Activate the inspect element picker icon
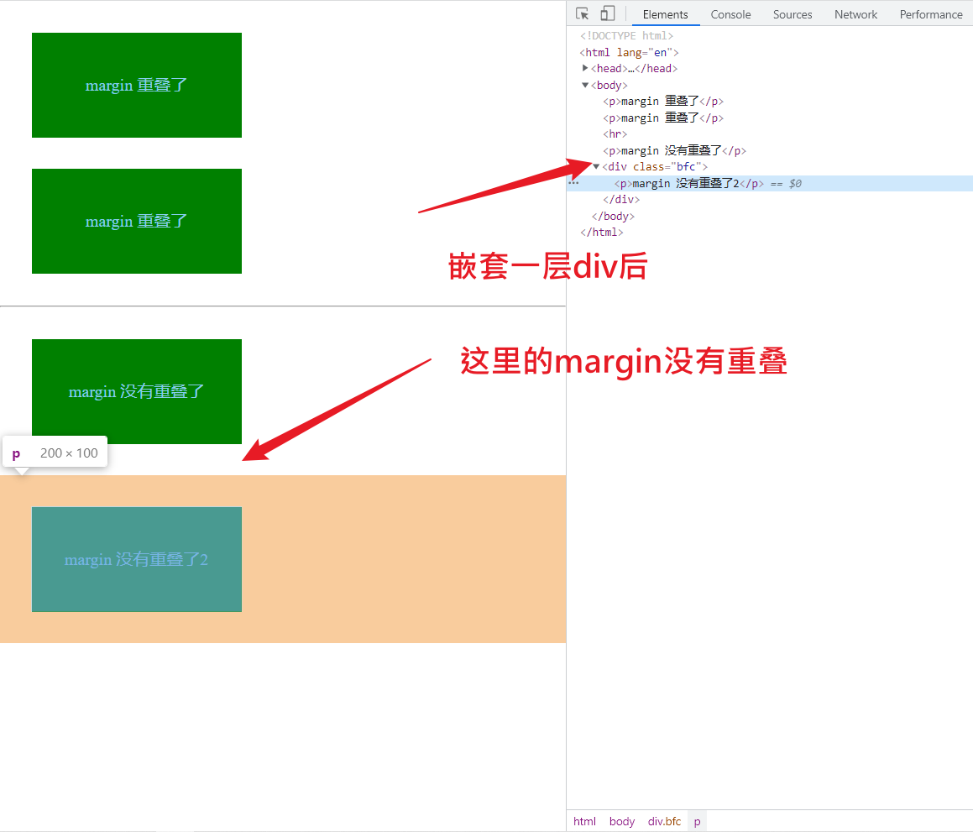The height and width of the screenshot is (832, 973). click(x=582, y=13)
